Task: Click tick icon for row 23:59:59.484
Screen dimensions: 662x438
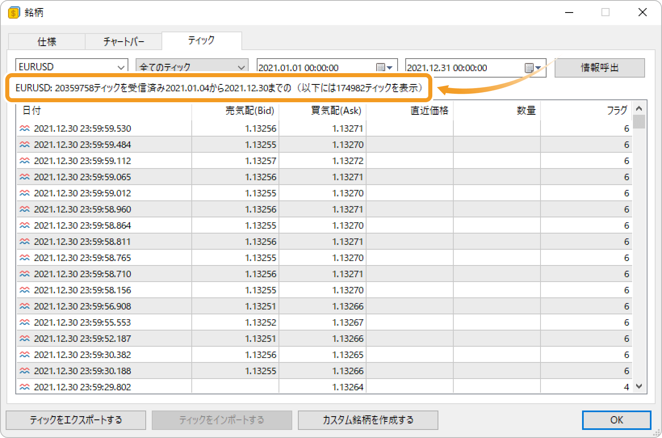Action: click(25, 145)
